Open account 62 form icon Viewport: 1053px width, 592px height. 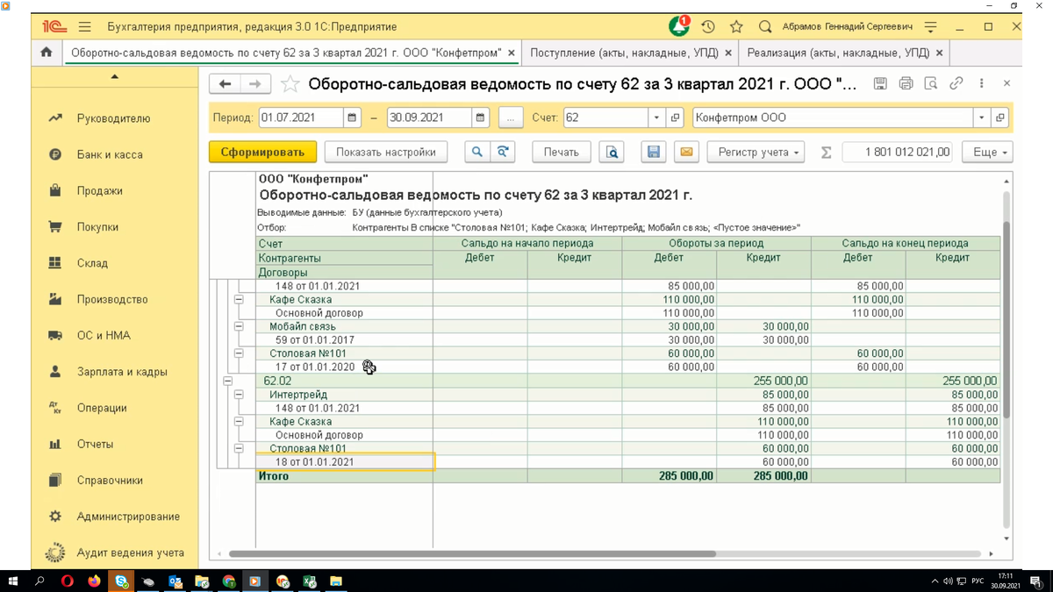[675, 118]
